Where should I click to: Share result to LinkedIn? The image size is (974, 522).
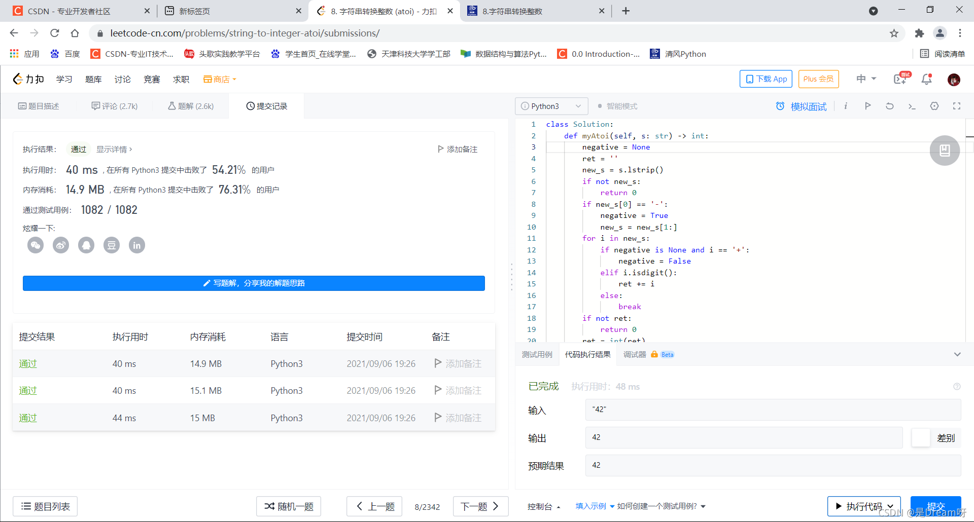pos(137,245)
